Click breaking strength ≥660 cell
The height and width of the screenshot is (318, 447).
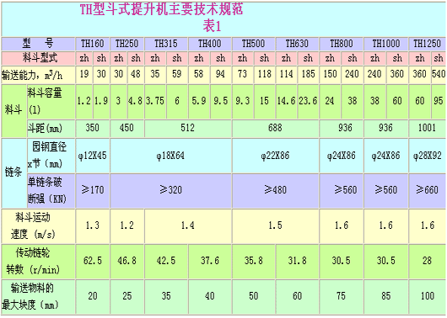tap(427, 190)
